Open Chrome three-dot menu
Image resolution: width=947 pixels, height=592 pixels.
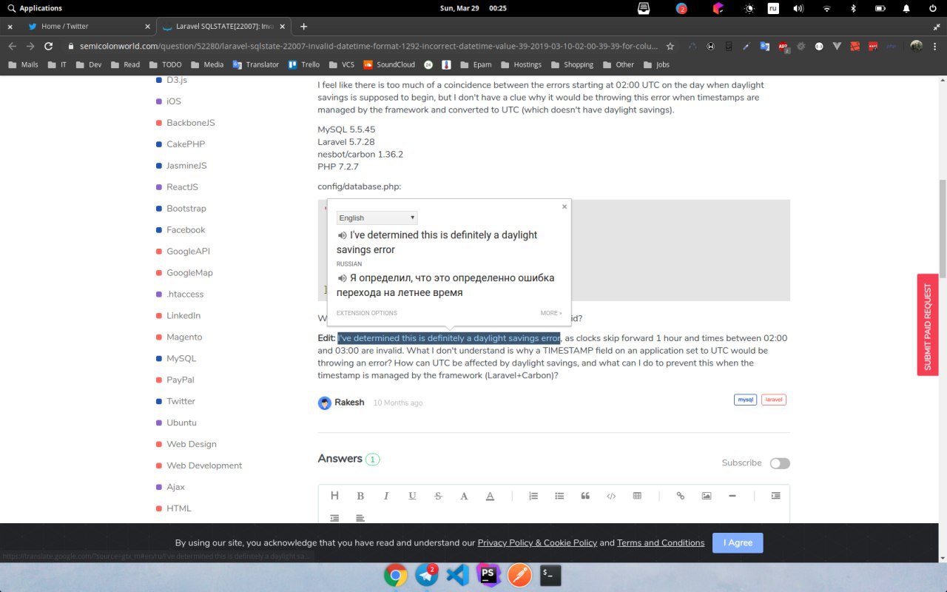936,46
